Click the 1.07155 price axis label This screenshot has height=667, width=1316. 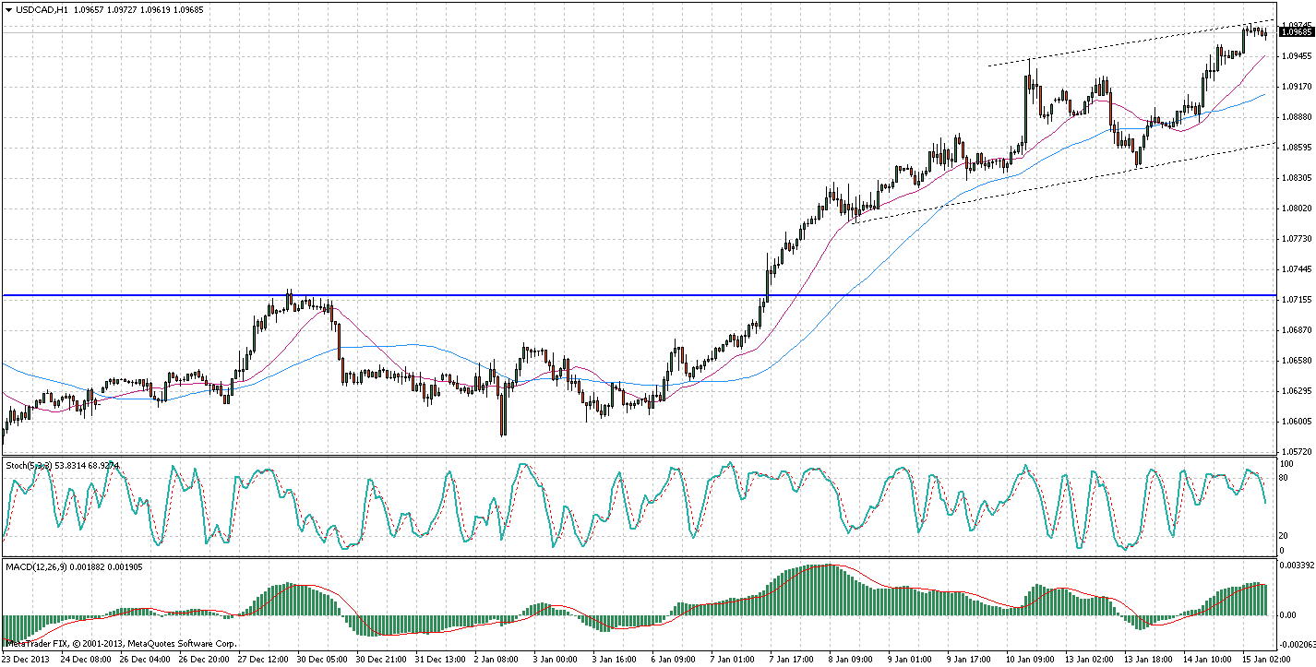[x=1297, y=300]
